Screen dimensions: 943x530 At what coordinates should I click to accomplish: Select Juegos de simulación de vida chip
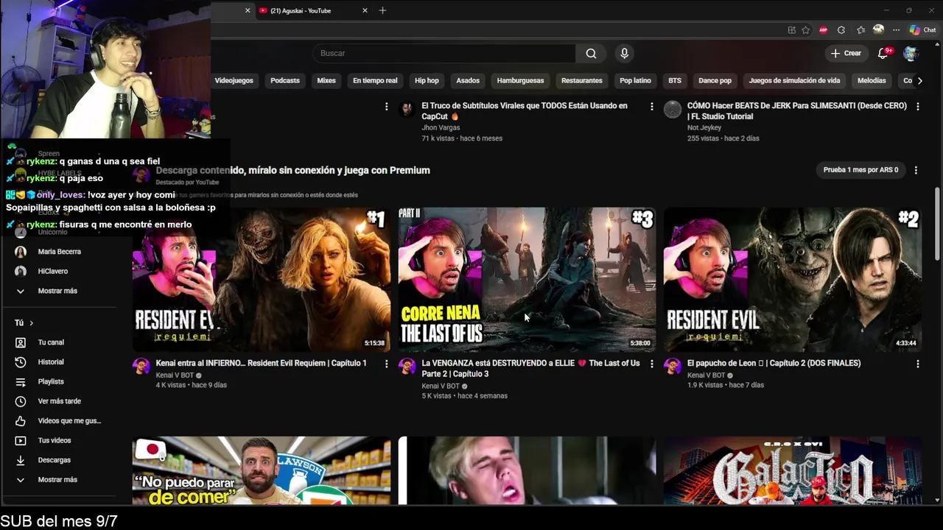(794, 81)
